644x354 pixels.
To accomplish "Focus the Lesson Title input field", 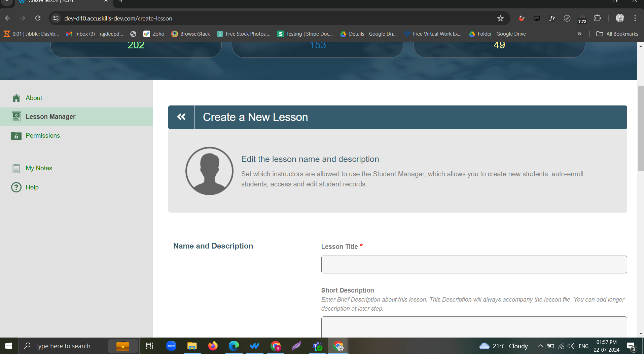I will pyautogui.click(x=474, y=265).
